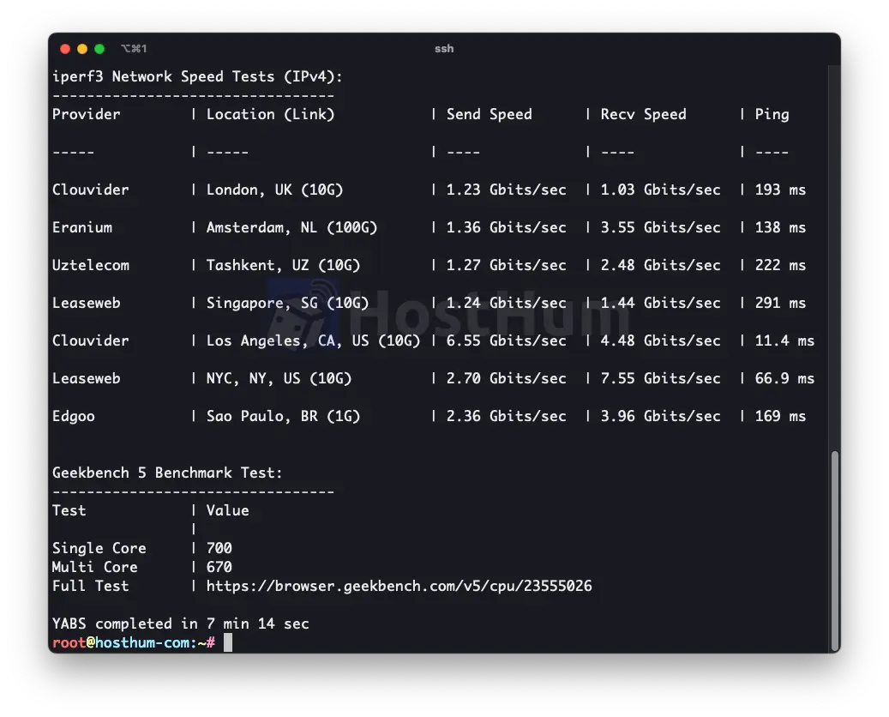Viewport: 889px width, 717px height.
Task: Click the 'ssh' window title
Action: 444,49
